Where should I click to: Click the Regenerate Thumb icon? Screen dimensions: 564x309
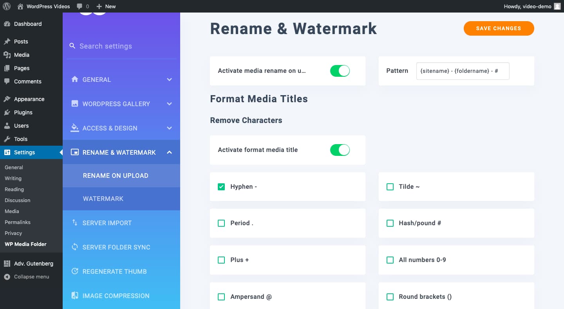74,271
